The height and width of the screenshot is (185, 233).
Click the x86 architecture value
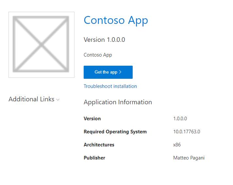coord(177,145)
